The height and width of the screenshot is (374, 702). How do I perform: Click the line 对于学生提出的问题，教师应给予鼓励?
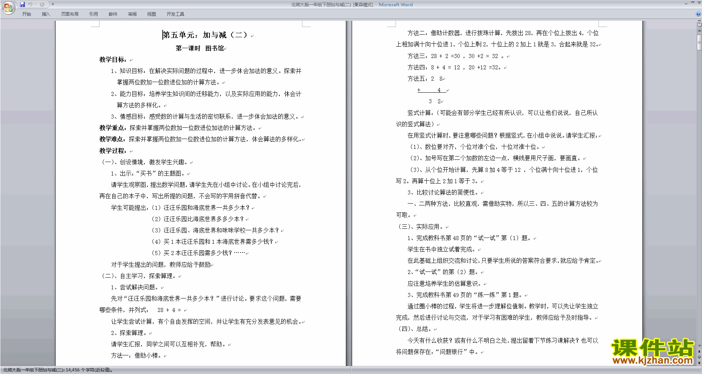(161, 265)
